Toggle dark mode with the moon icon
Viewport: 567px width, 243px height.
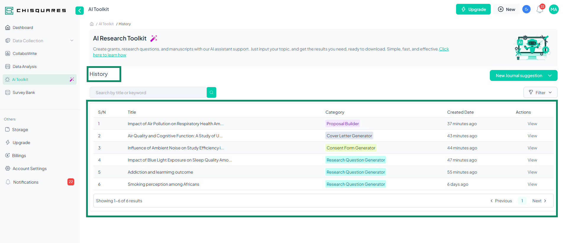tap(526, 9)
